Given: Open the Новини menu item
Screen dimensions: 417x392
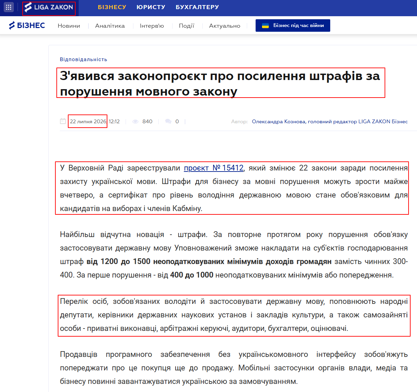Looking at the screenshot, I should (69, 26).
